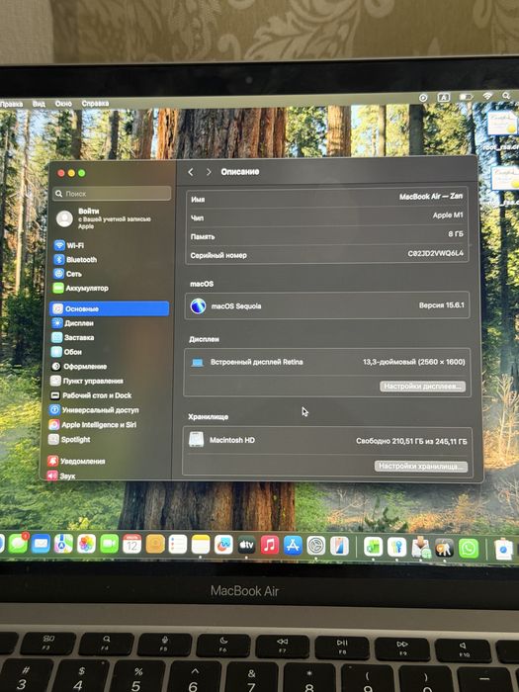This screenshot has width=519, height=692.
Task: Click Встроенный дисплей Retina row
Action: pyautogui.click(x=327, y=363)
